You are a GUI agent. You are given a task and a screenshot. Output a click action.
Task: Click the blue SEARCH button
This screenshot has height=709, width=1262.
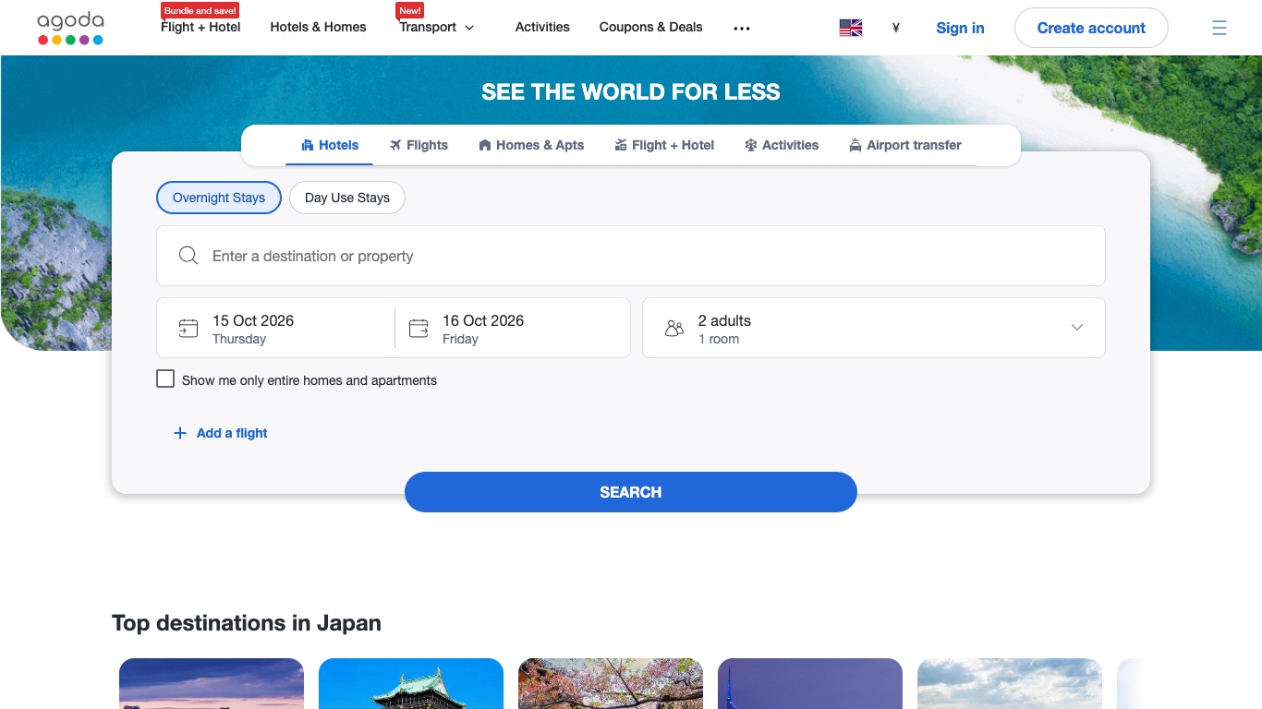631,492
